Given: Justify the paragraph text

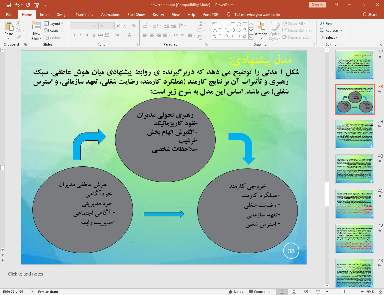Looking at the screenshot, I should pyautogui.click(x=165, y=35).
